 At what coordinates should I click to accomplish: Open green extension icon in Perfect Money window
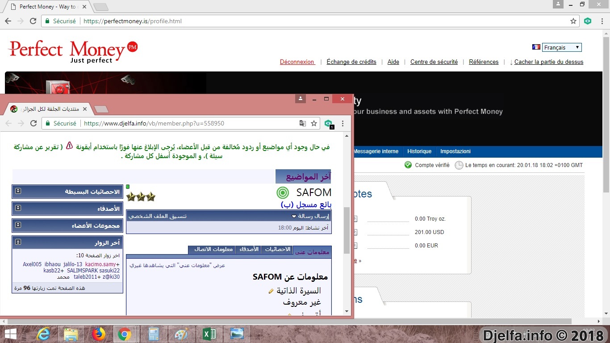point(588,21)
